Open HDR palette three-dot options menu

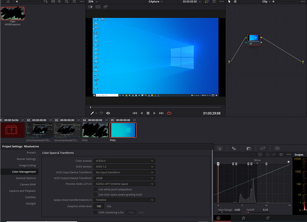pyautogui.click(x=289, y=154)
